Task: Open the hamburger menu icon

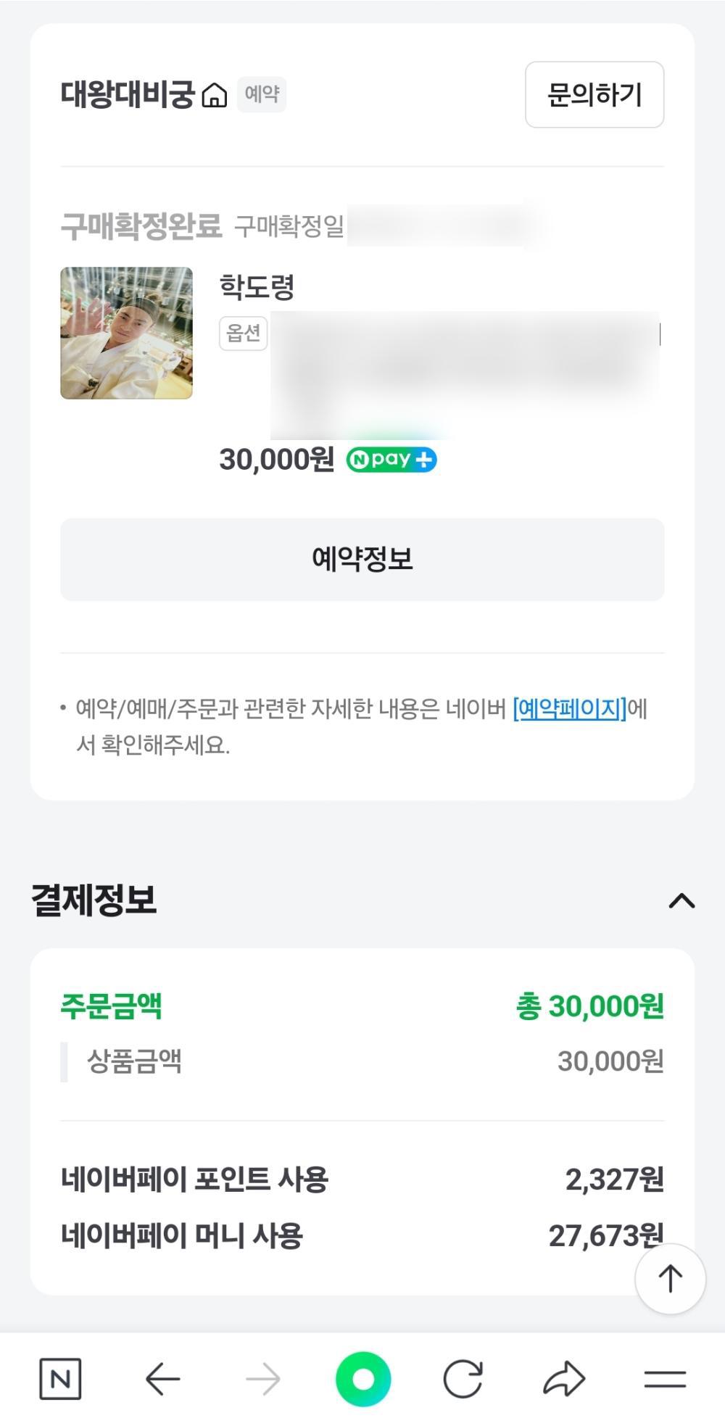Action: 664,1379
